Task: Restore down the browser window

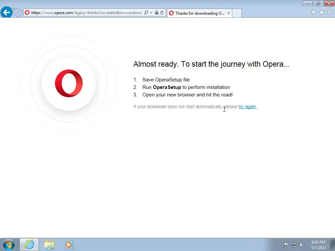Action: click(318, 3)
